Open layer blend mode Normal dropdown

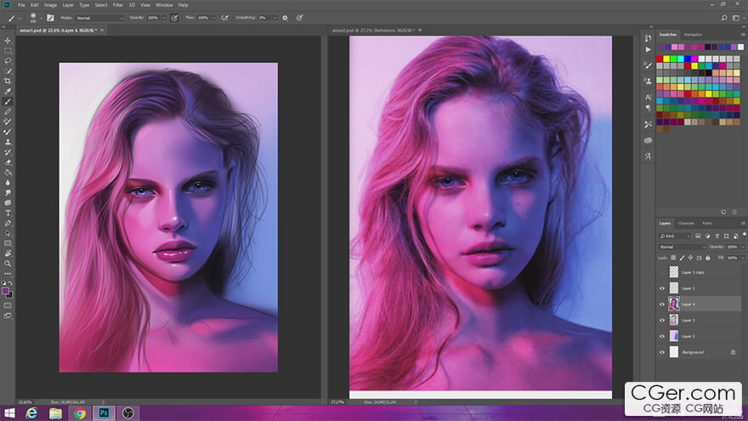click(683, 247)
